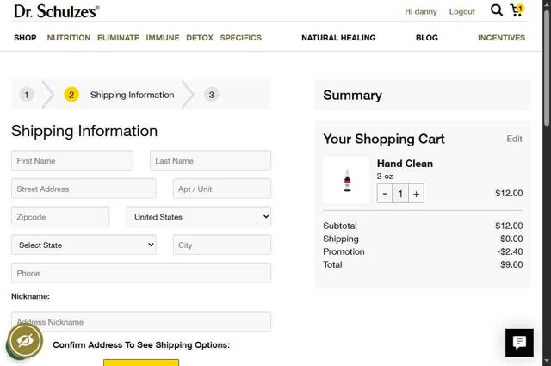This screenshot has height=366, width=551.
Task: Click the Hand Clean product thumbnail
Action: click(347, 180)
